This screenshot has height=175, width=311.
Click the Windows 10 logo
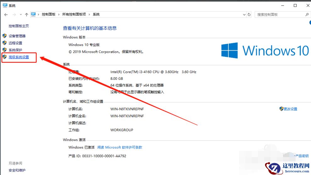[x=265, y=51]
